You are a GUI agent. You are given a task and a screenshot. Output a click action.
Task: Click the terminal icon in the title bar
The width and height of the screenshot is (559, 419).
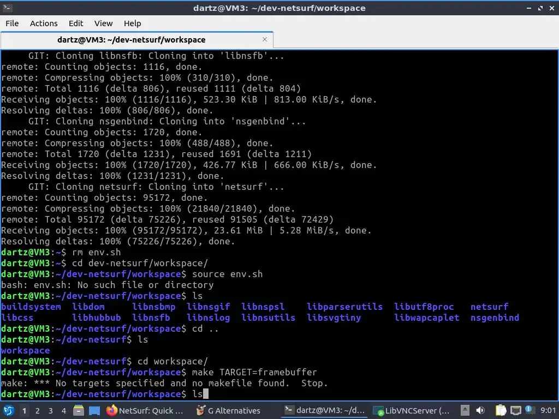coord(8,8)
